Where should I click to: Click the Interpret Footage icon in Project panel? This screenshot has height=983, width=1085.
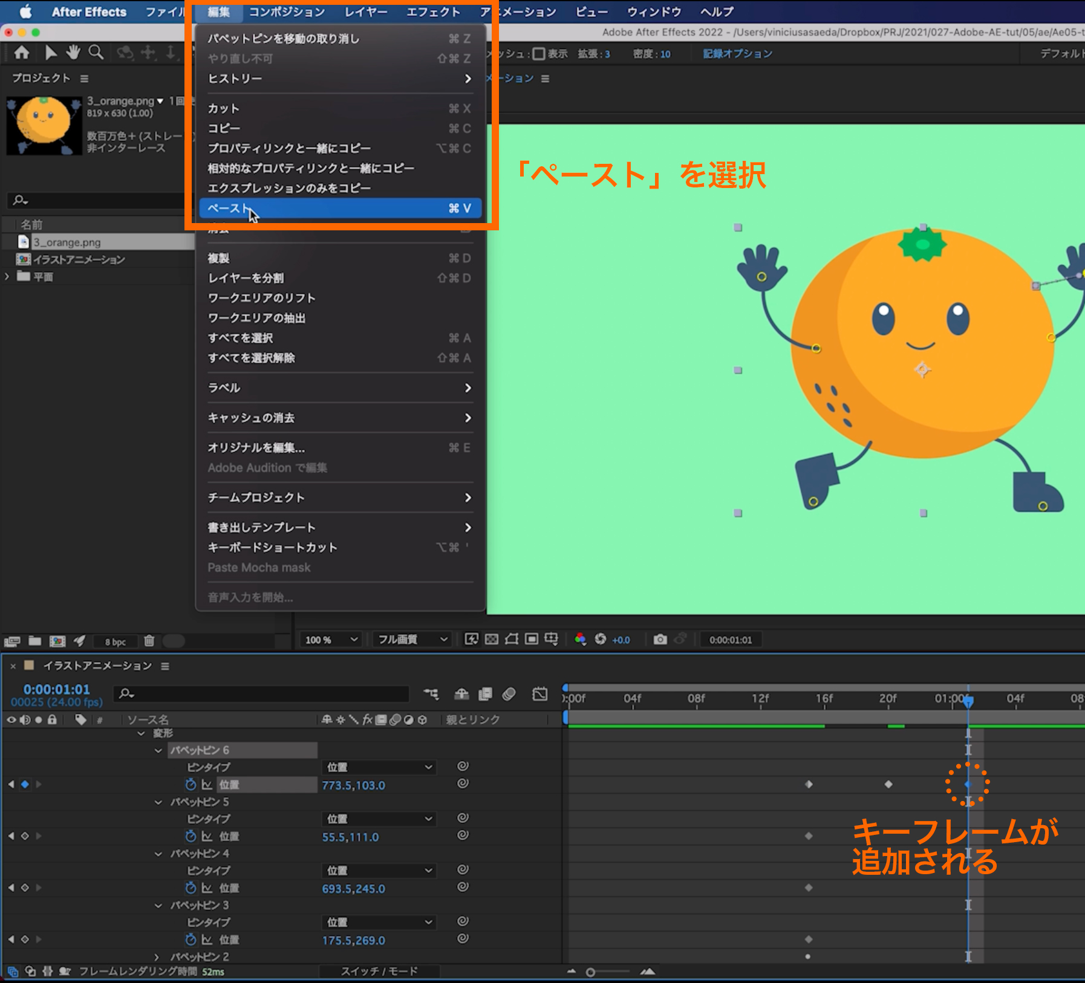pos(12,641)
